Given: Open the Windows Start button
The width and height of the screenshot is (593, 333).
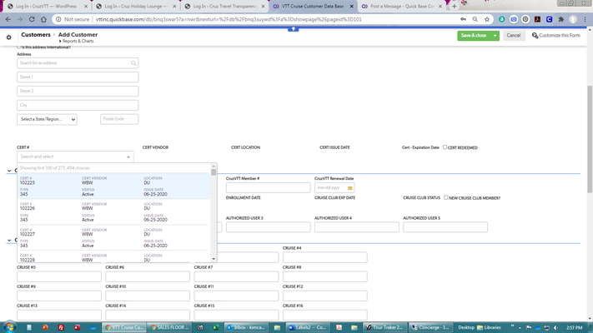Looking at the screenshot, I should tap(9, 327).
